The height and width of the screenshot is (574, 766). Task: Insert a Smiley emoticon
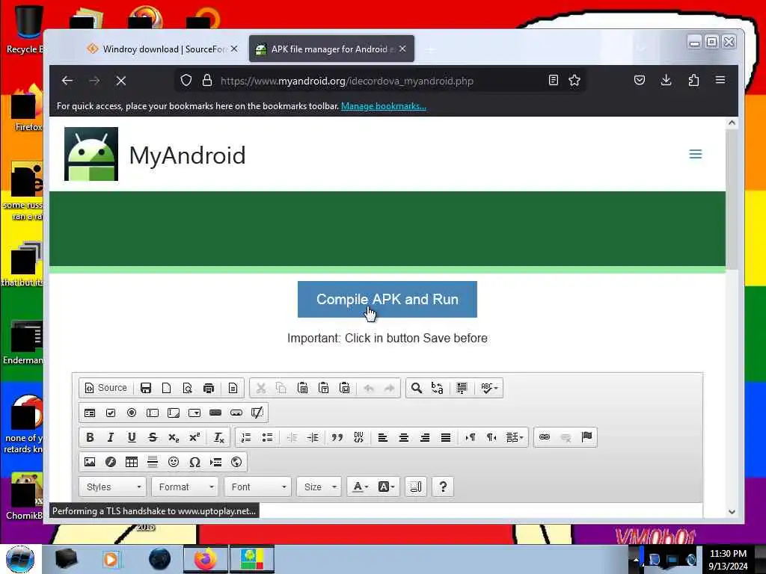tap(174, 462)
